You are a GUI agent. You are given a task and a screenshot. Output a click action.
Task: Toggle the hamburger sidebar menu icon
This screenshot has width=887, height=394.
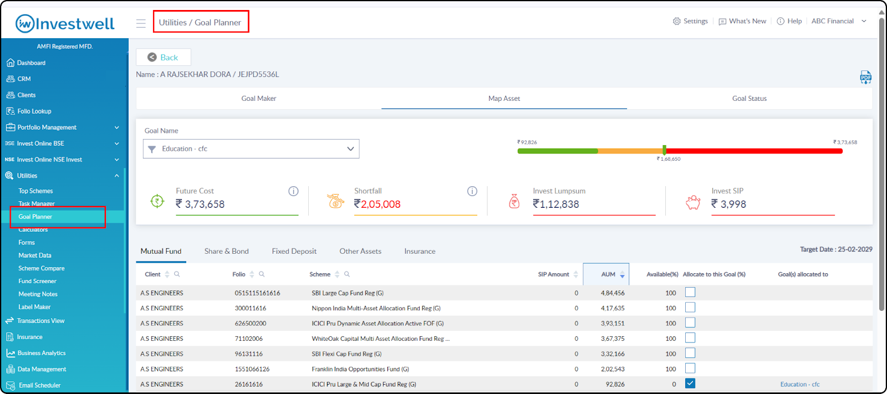141,23
